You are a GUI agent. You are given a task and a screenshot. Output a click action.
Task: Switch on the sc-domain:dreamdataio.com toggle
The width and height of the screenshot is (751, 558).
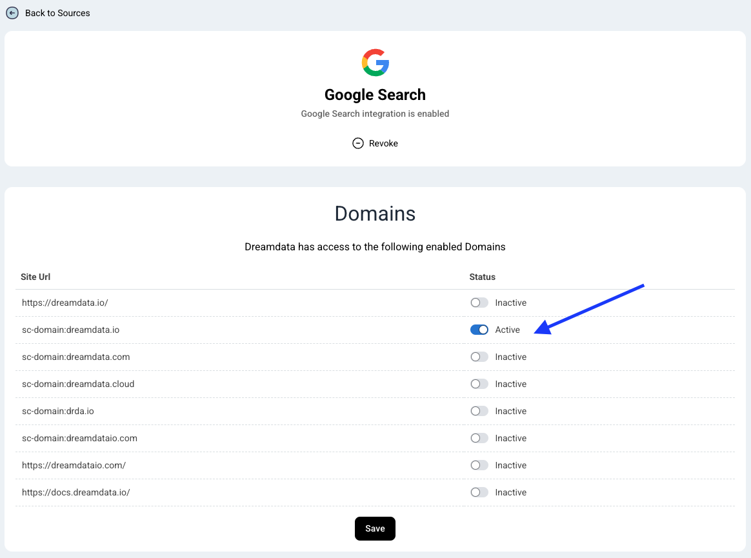(479, 438)
